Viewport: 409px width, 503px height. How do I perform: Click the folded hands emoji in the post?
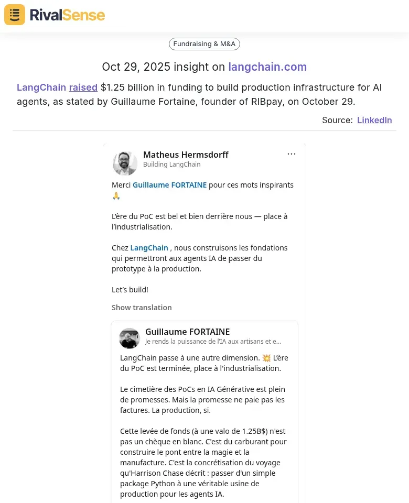pyautogui.click(x=116, y=195)
